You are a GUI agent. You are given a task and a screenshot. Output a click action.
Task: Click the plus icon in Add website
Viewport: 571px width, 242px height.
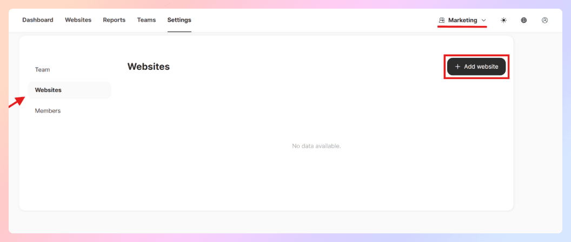click(457, 67)
